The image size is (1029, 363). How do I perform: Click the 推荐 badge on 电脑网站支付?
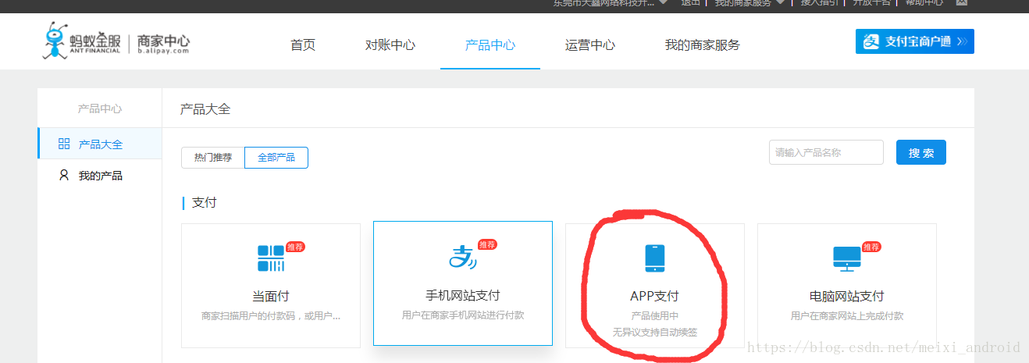coord(871,247)
